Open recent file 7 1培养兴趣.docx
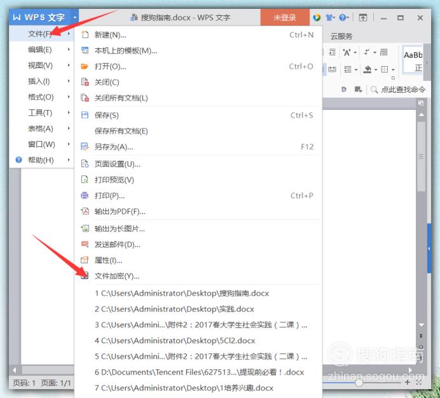Screen dimensions: 440x398 click(x=198, y=388)
